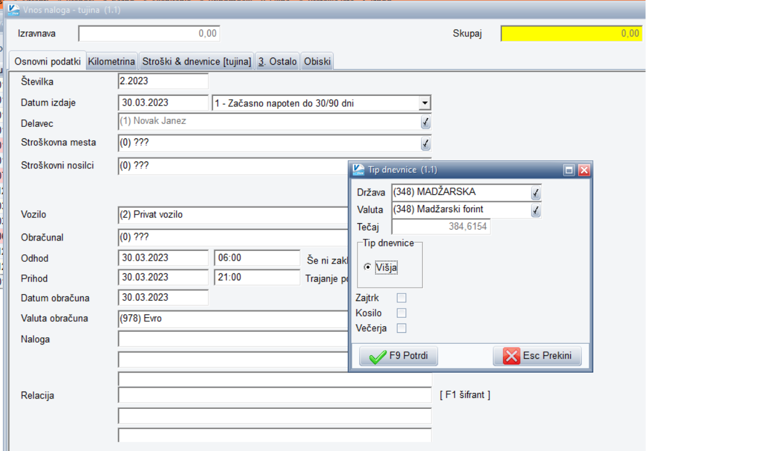Click the yellow Skupaj total field
Image resolution: width=766 pixels, height=451 pixels.
click(571, 33)
